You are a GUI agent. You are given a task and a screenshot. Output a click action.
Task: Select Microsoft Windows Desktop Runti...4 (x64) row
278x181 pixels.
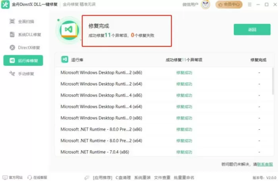[x=164, y=107]
